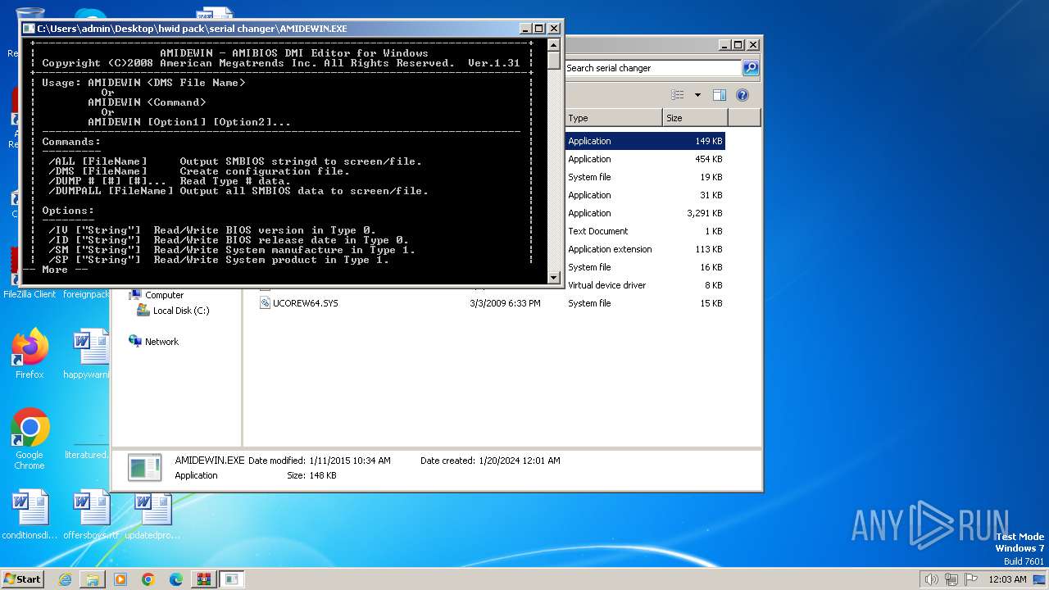Viewport: 1049px width, 590px height.
Task: Click the volume speaker tray icon
Action: (x=931, y=579)
